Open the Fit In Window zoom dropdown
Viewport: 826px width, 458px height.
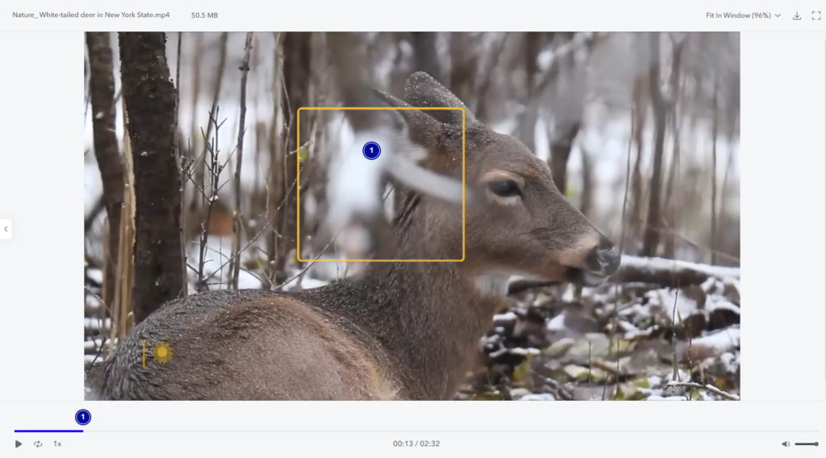pos(743,15)
